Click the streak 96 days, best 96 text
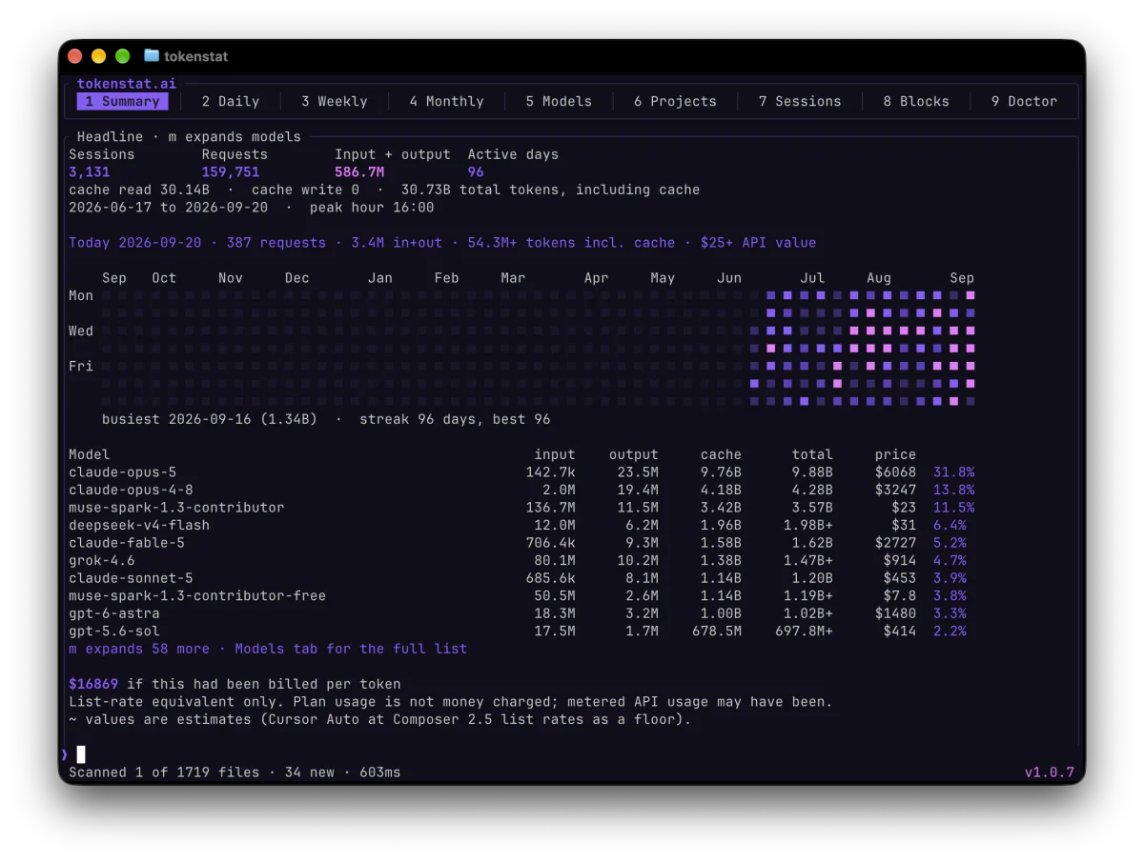 pyautogui.click(x=455, y=419)
